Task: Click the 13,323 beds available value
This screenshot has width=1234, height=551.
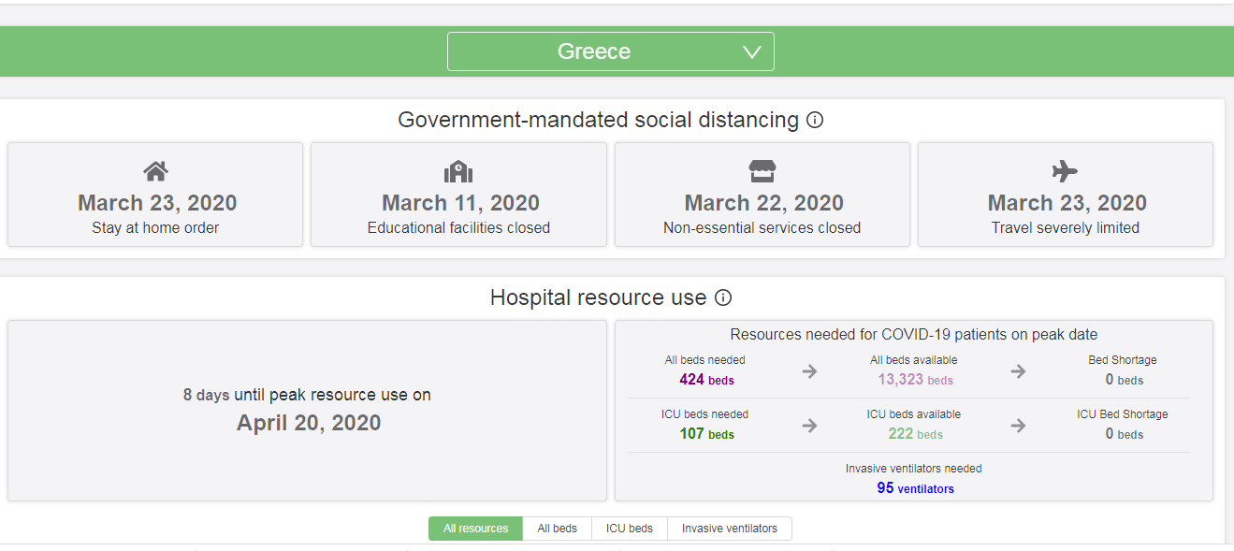Action: coord(915,380)
